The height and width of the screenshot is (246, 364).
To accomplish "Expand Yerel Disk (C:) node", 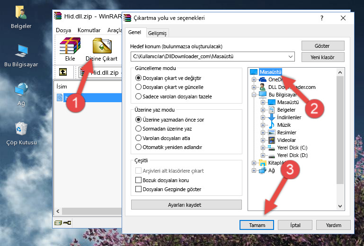I will click(263, 148).
